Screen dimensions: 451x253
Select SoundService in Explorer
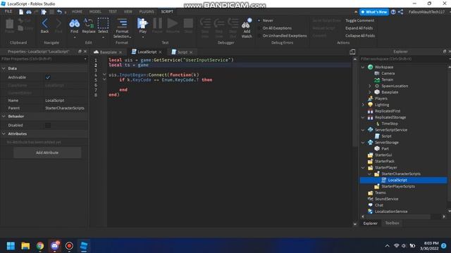[x=386, y=199]
